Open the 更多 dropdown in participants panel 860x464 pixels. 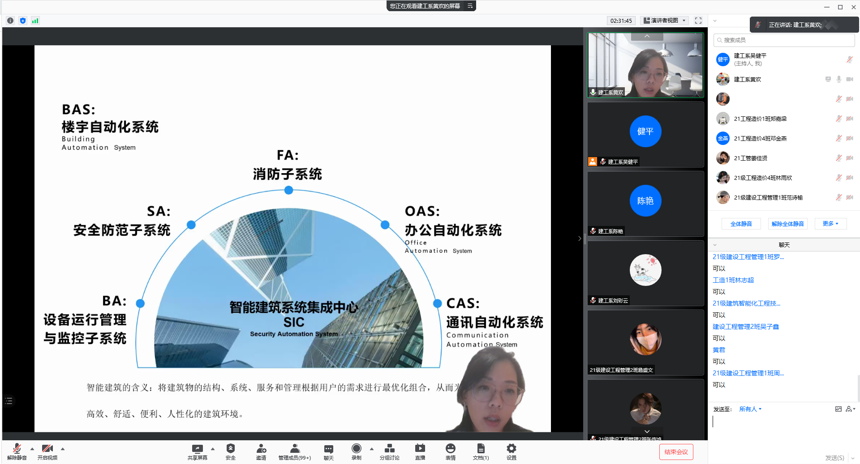coord(830,224)
